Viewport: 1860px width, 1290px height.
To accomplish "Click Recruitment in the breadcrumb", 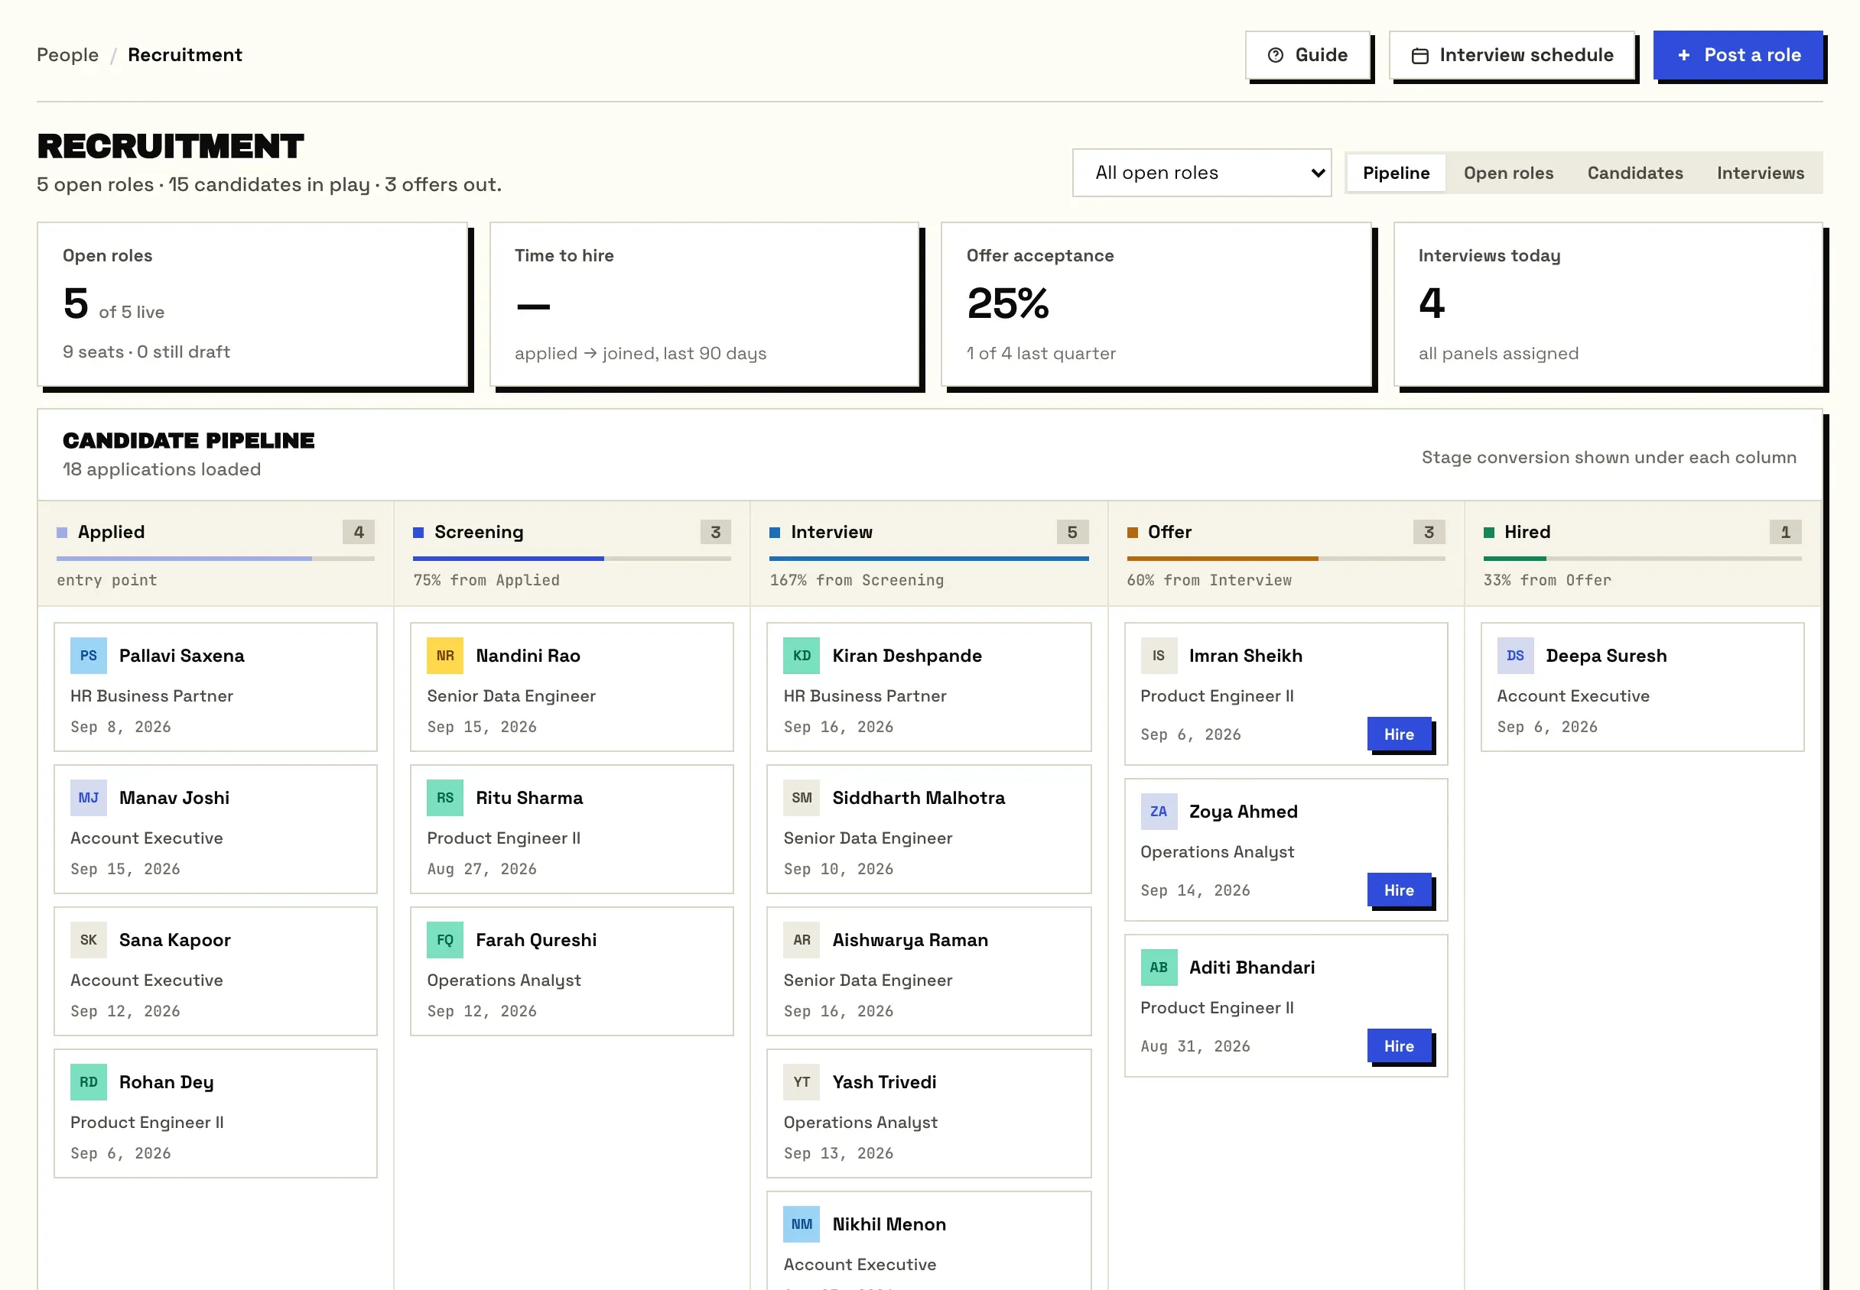I will tap(185, 55).
